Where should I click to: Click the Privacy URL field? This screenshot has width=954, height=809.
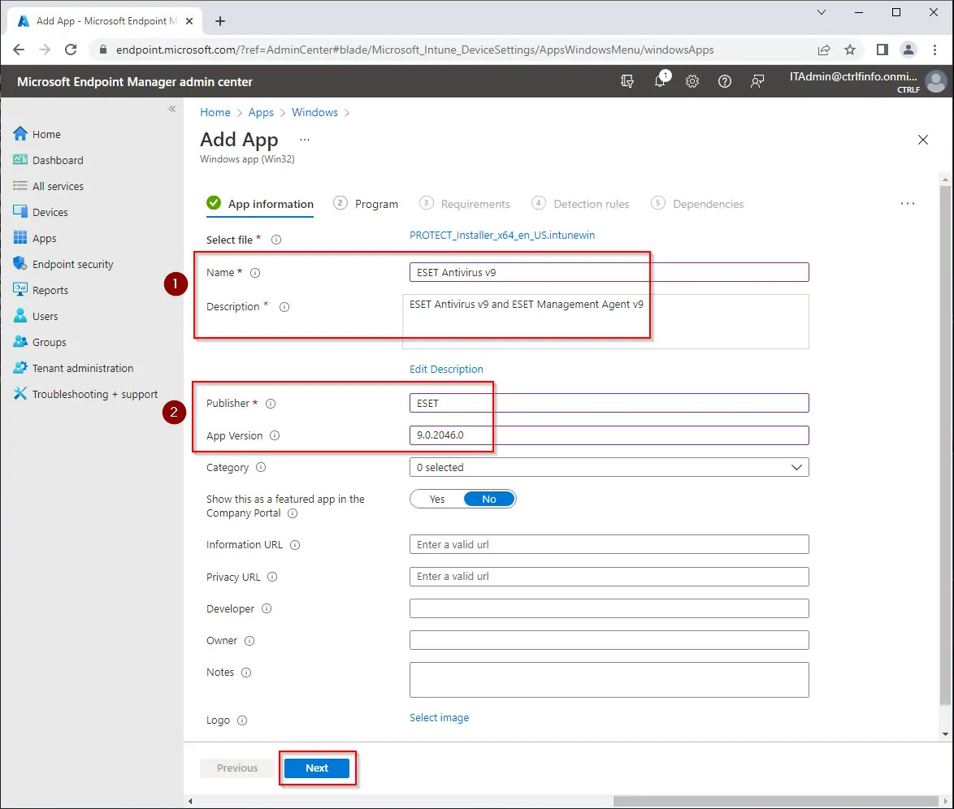609,576
